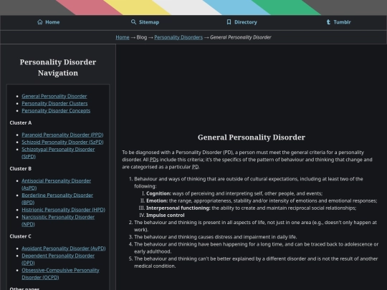This screenshot has height=290, width=387.
Task: Follow the Personality Disorders breadcrumb link
Action: [178, 37]
